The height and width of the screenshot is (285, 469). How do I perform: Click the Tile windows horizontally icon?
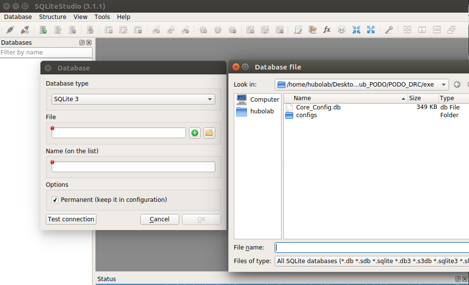coord(422,30)
